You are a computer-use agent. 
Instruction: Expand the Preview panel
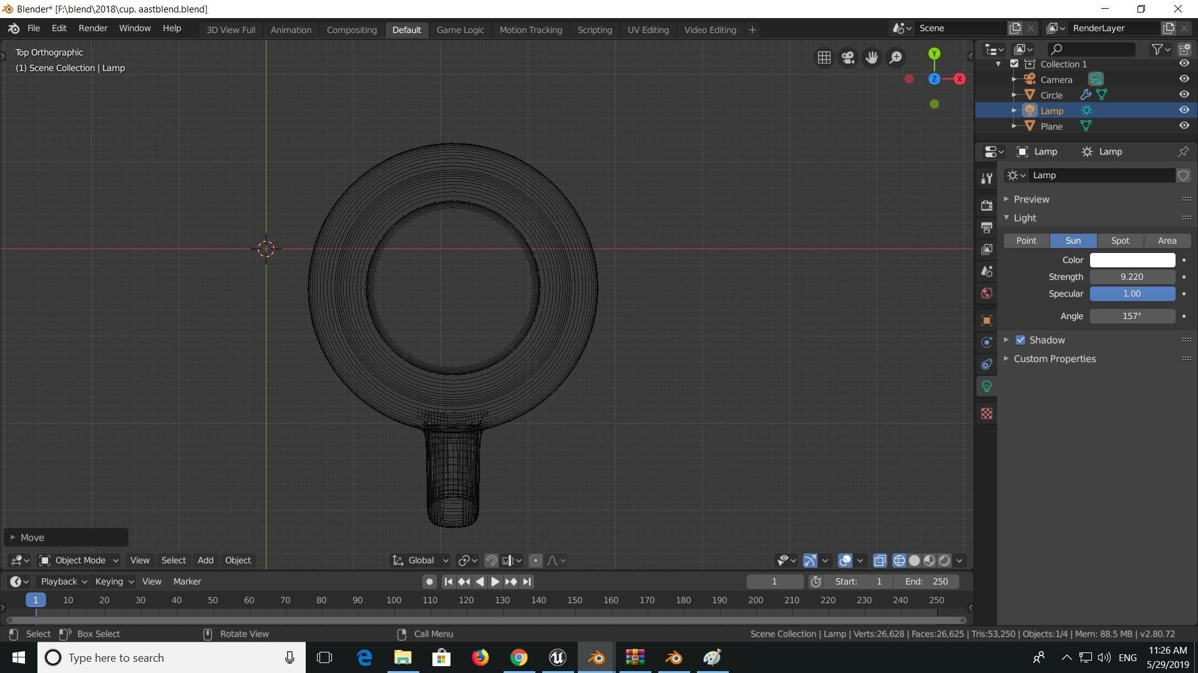point(1031,199)
